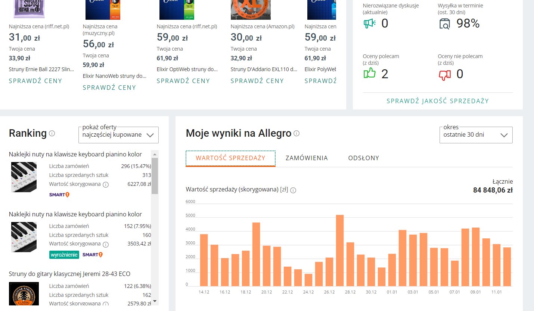
Task: Open the okres ostatnie 30 dni dropdown
Action: point(476,135)
